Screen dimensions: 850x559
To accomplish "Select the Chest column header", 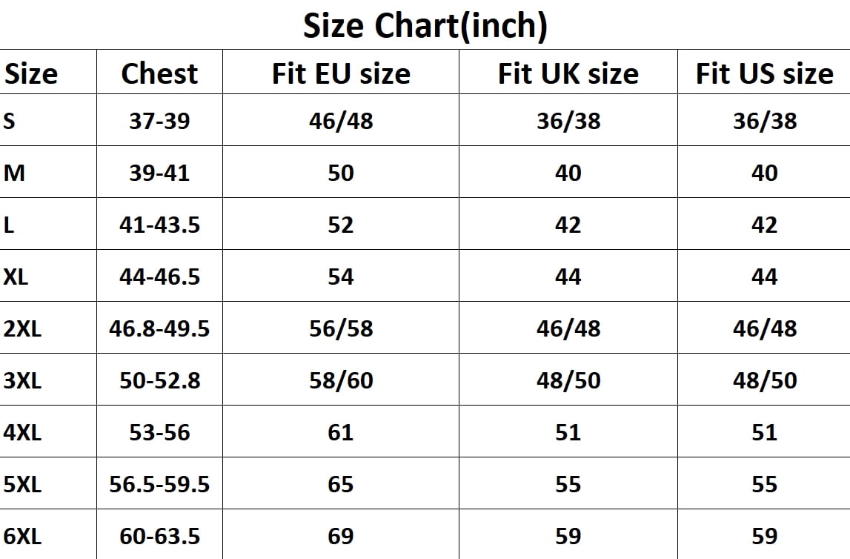I will tap(159, 73).
